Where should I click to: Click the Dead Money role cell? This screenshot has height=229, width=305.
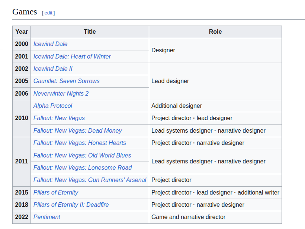[x=215, y=130]
